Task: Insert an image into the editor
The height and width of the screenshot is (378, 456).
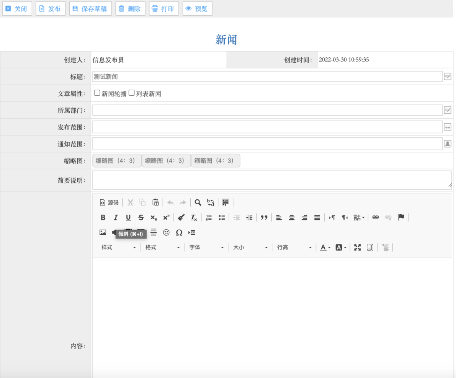Action: click(x=103, y=232)
